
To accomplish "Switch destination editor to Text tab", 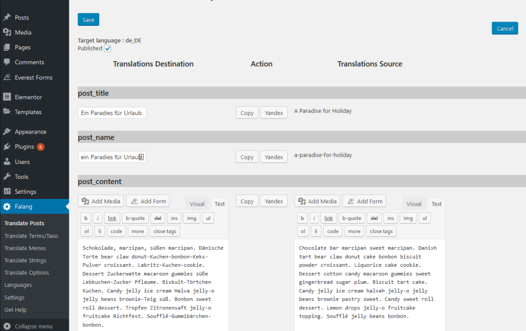I will pos(219,204).
